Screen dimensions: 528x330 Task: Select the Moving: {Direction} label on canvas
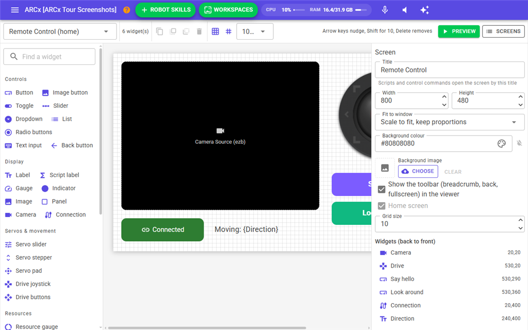click(x=246, y=229)
